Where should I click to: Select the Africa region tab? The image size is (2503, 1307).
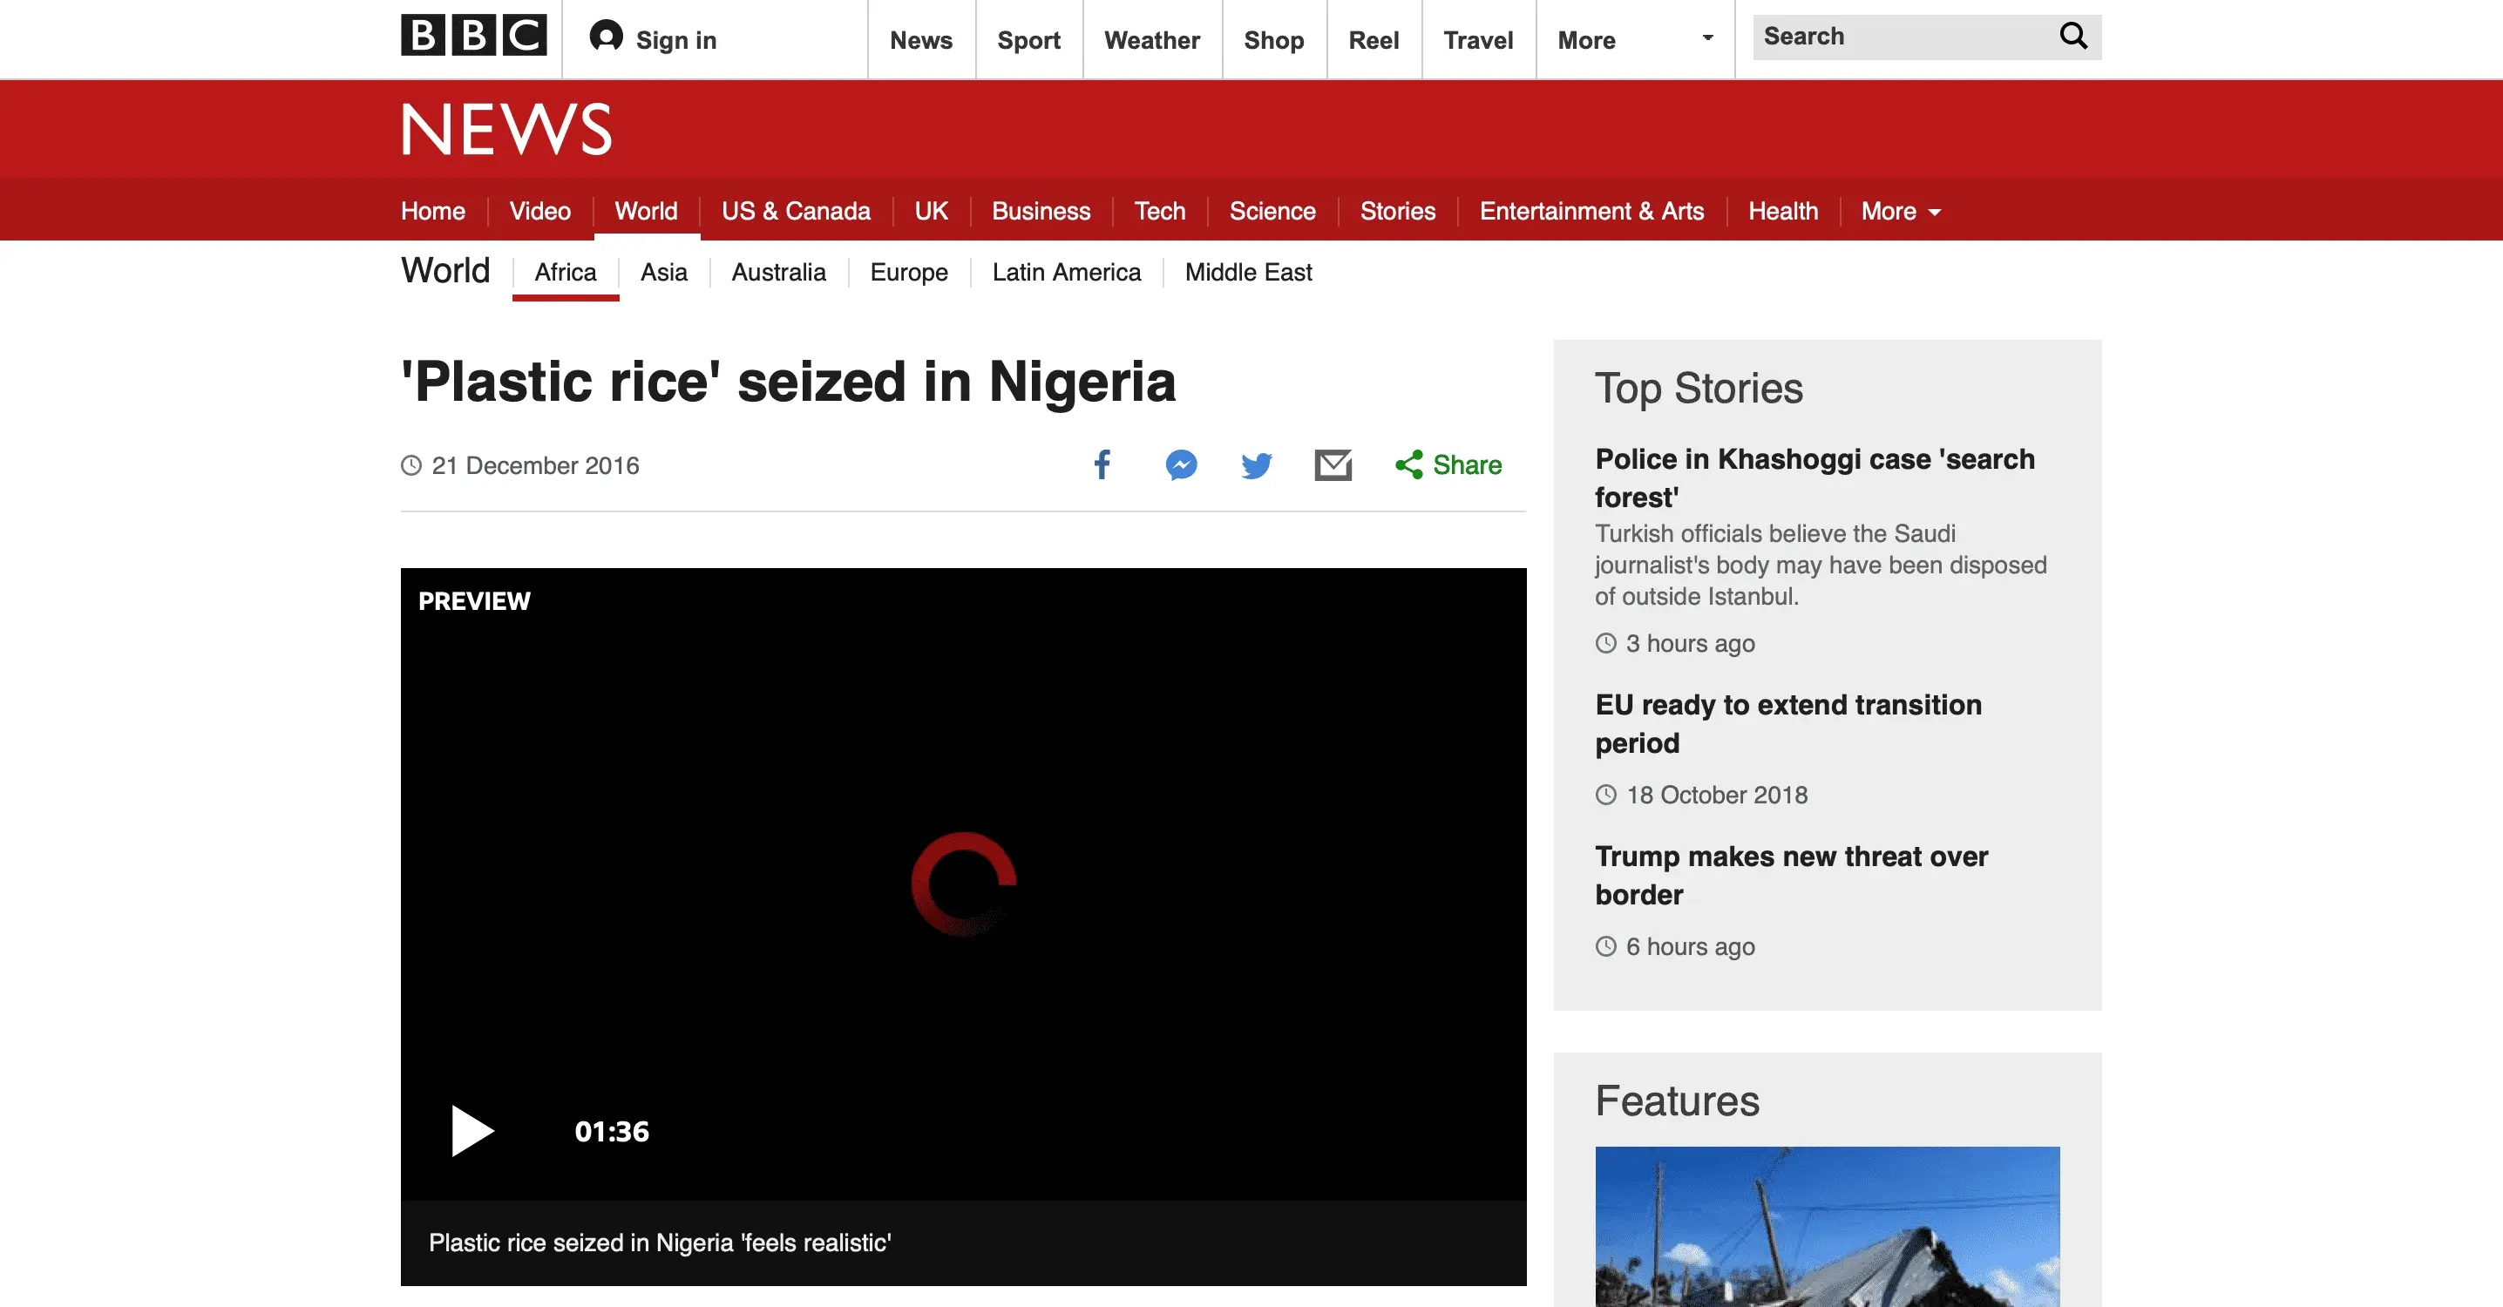point(565,272)
